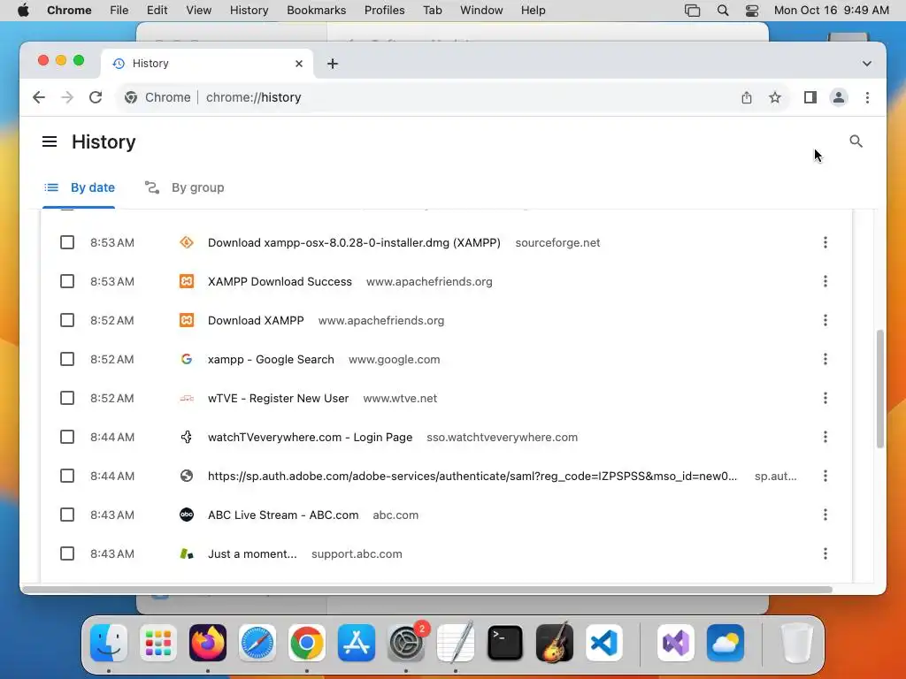The image size is (906, 679).
Task: Tick the xampp Google Search entry
Action: pos(67,359)
